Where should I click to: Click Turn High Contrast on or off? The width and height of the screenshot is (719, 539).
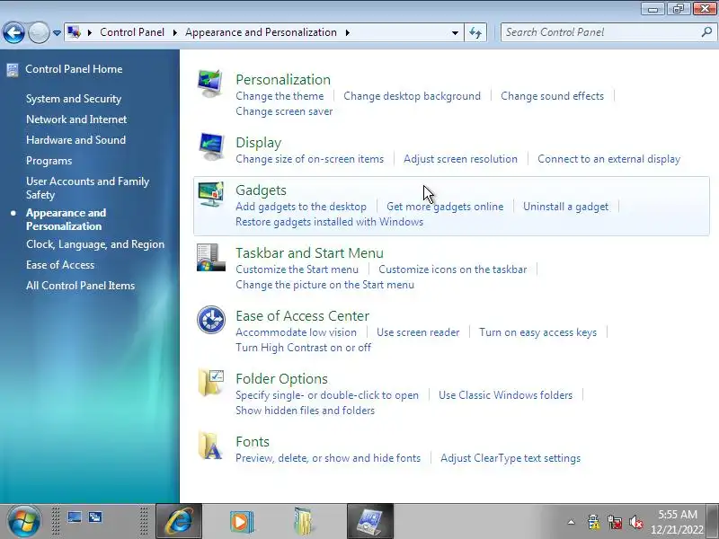[303, 348]
